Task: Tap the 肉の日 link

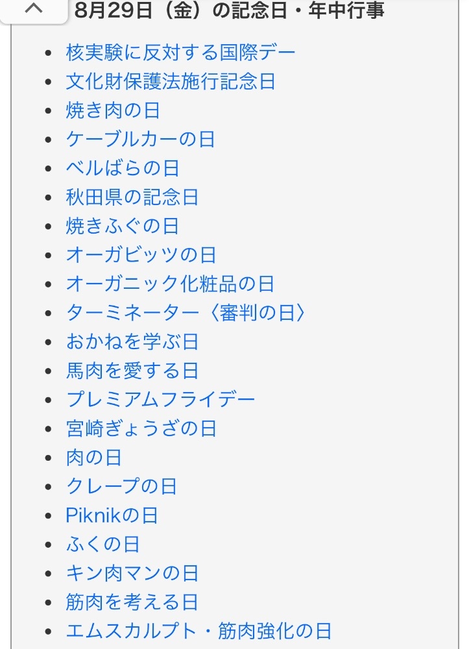Action: [x=94, y=458]
